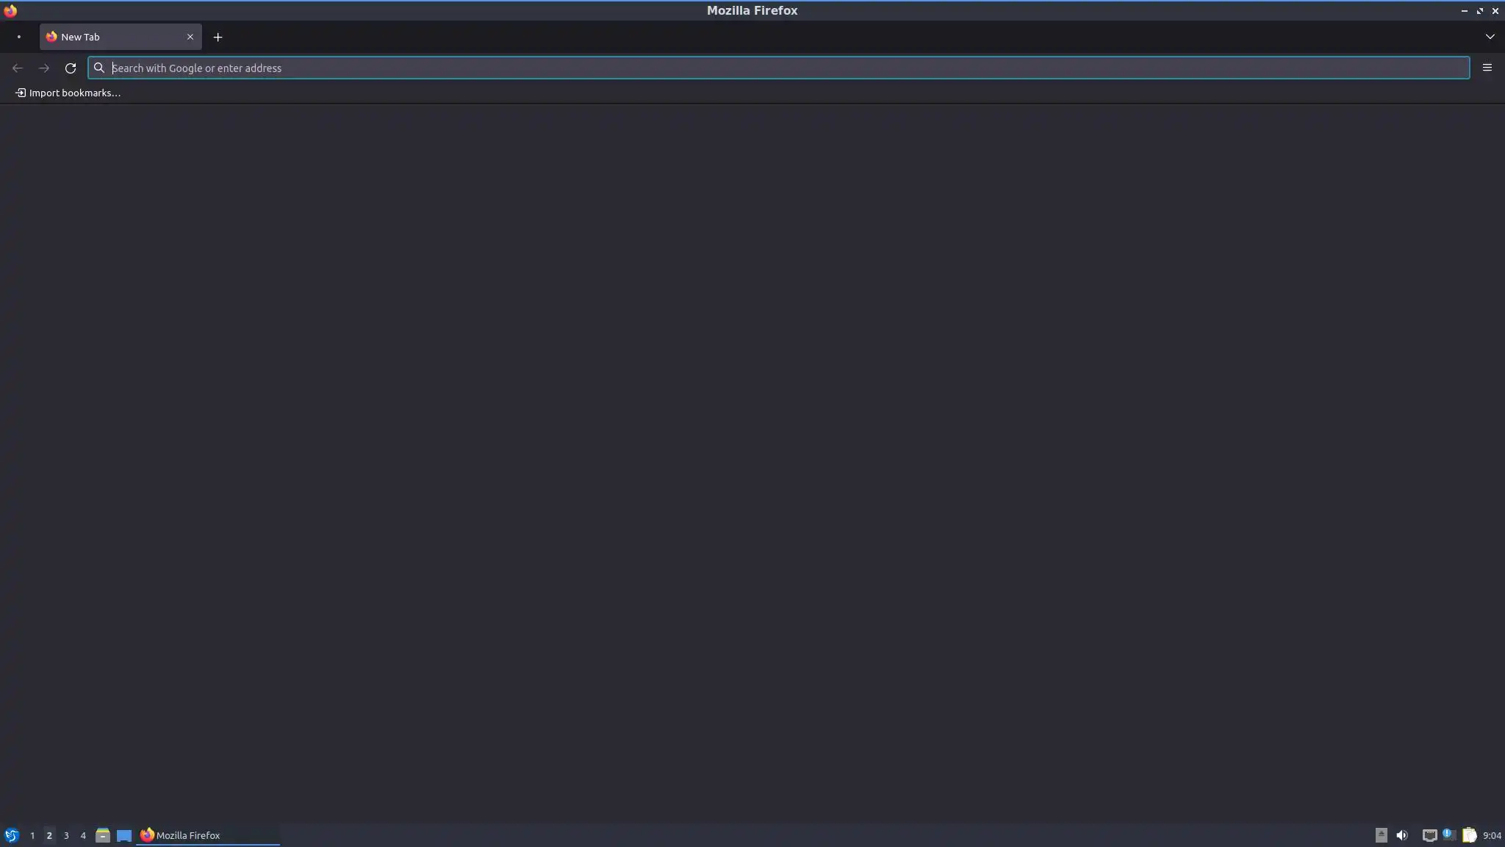Close the New Tab tab
Screen dimensions: 1505x847
190,37
